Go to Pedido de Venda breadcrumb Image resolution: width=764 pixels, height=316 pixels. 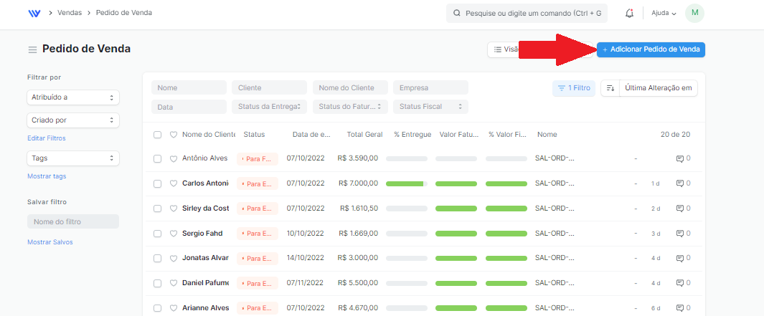124,13
